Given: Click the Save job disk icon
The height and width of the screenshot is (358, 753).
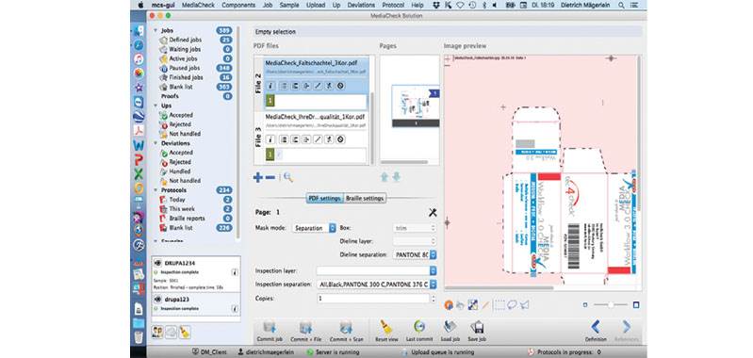Looking at the screenshot, I should 477,327.
